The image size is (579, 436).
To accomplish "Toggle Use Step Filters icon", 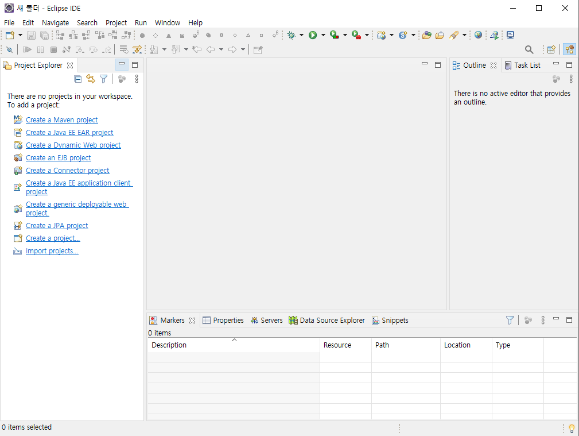I will click(137, 49).
